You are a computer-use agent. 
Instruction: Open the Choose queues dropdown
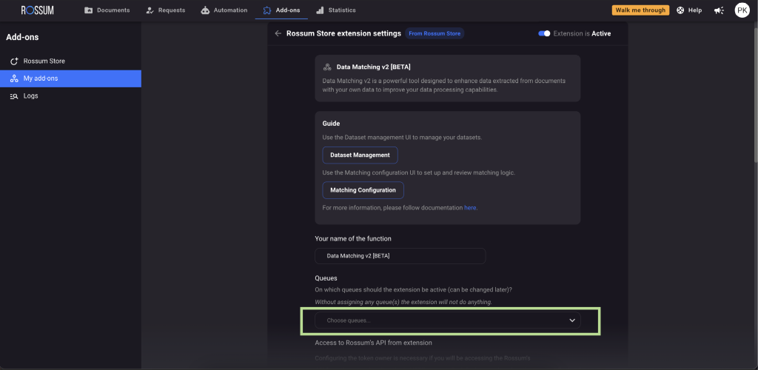[448, 320]
